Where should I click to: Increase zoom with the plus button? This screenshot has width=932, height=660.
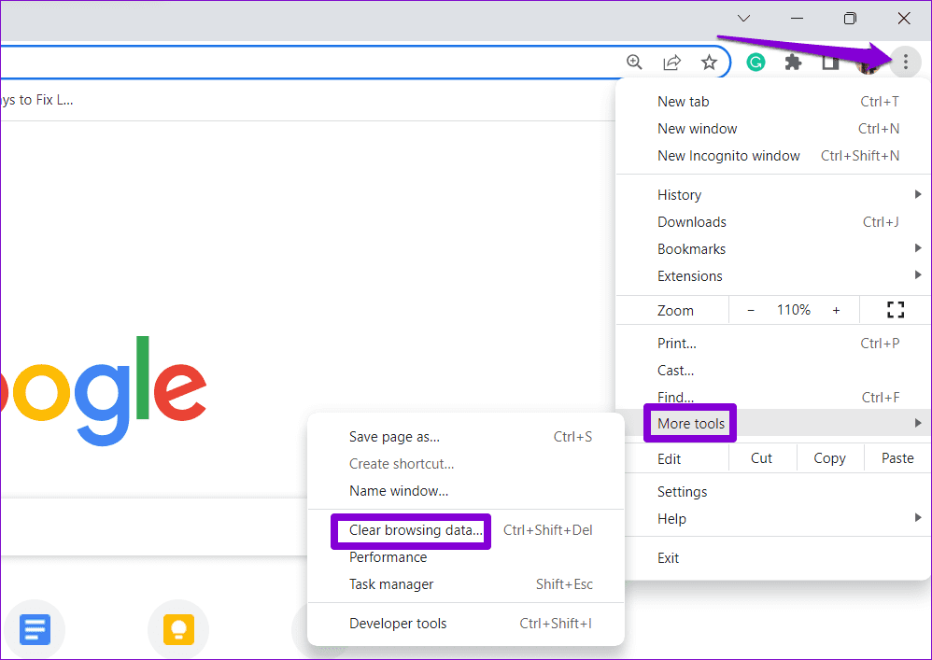point(836,310)
